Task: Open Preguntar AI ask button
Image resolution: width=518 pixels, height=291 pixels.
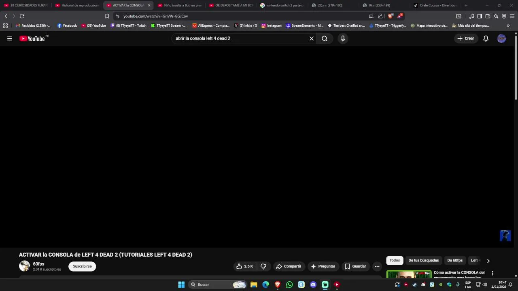Action: 323,266
